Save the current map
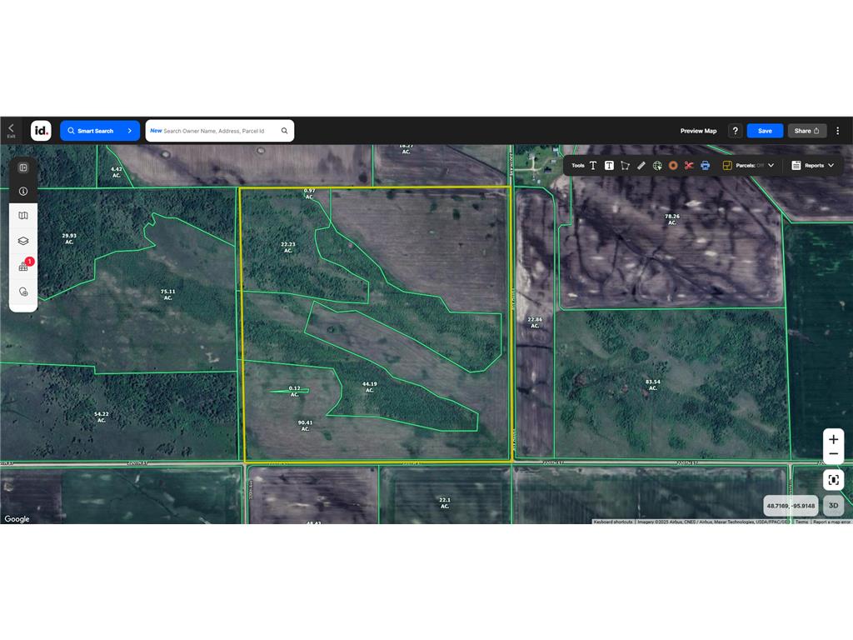 pos(764,131)
